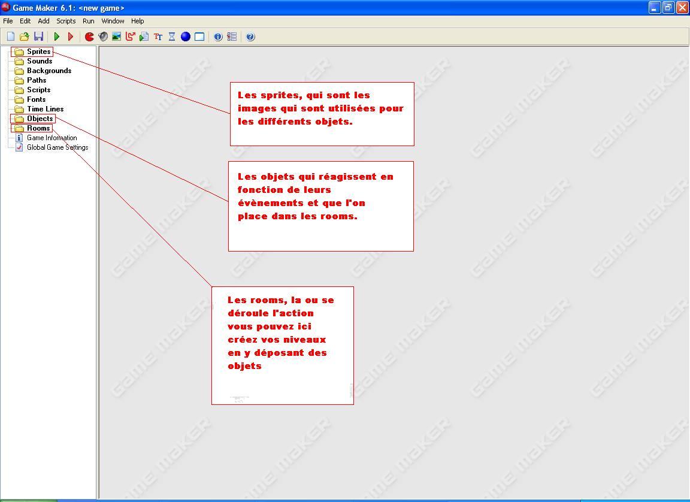690x502 pixels.
Task: Add a sound using the speaker icon
Action: tap(103, 37)
